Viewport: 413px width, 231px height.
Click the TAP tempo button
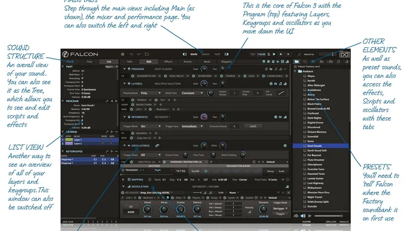click(253, 54)
